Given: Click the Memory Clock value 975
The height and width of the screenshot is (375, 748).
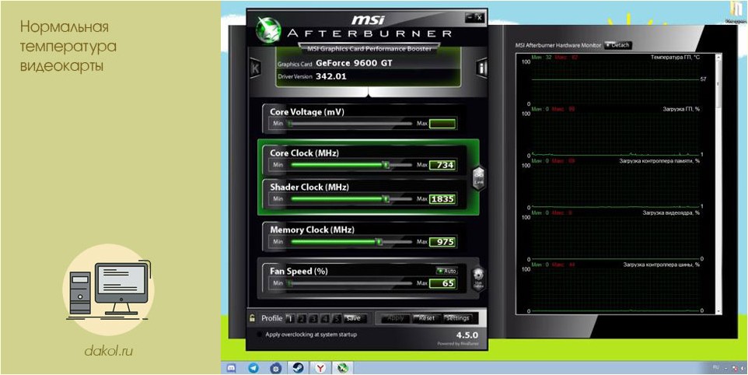Looking at the screenshot, I should 442,242.
